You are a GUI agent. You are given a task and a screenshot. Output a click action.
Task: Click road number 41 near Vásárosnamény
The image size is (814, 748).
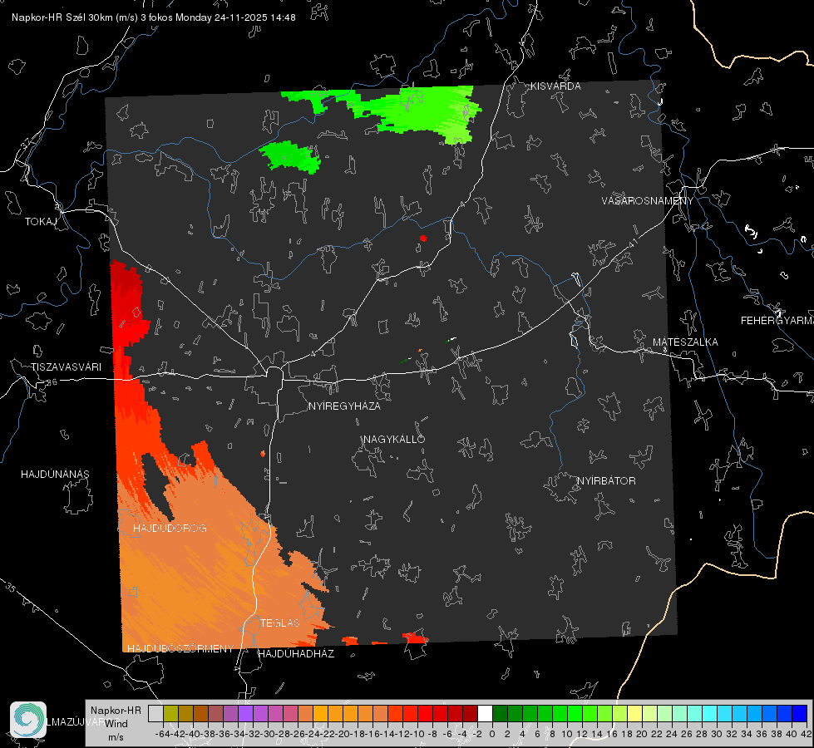pos(633,243)
